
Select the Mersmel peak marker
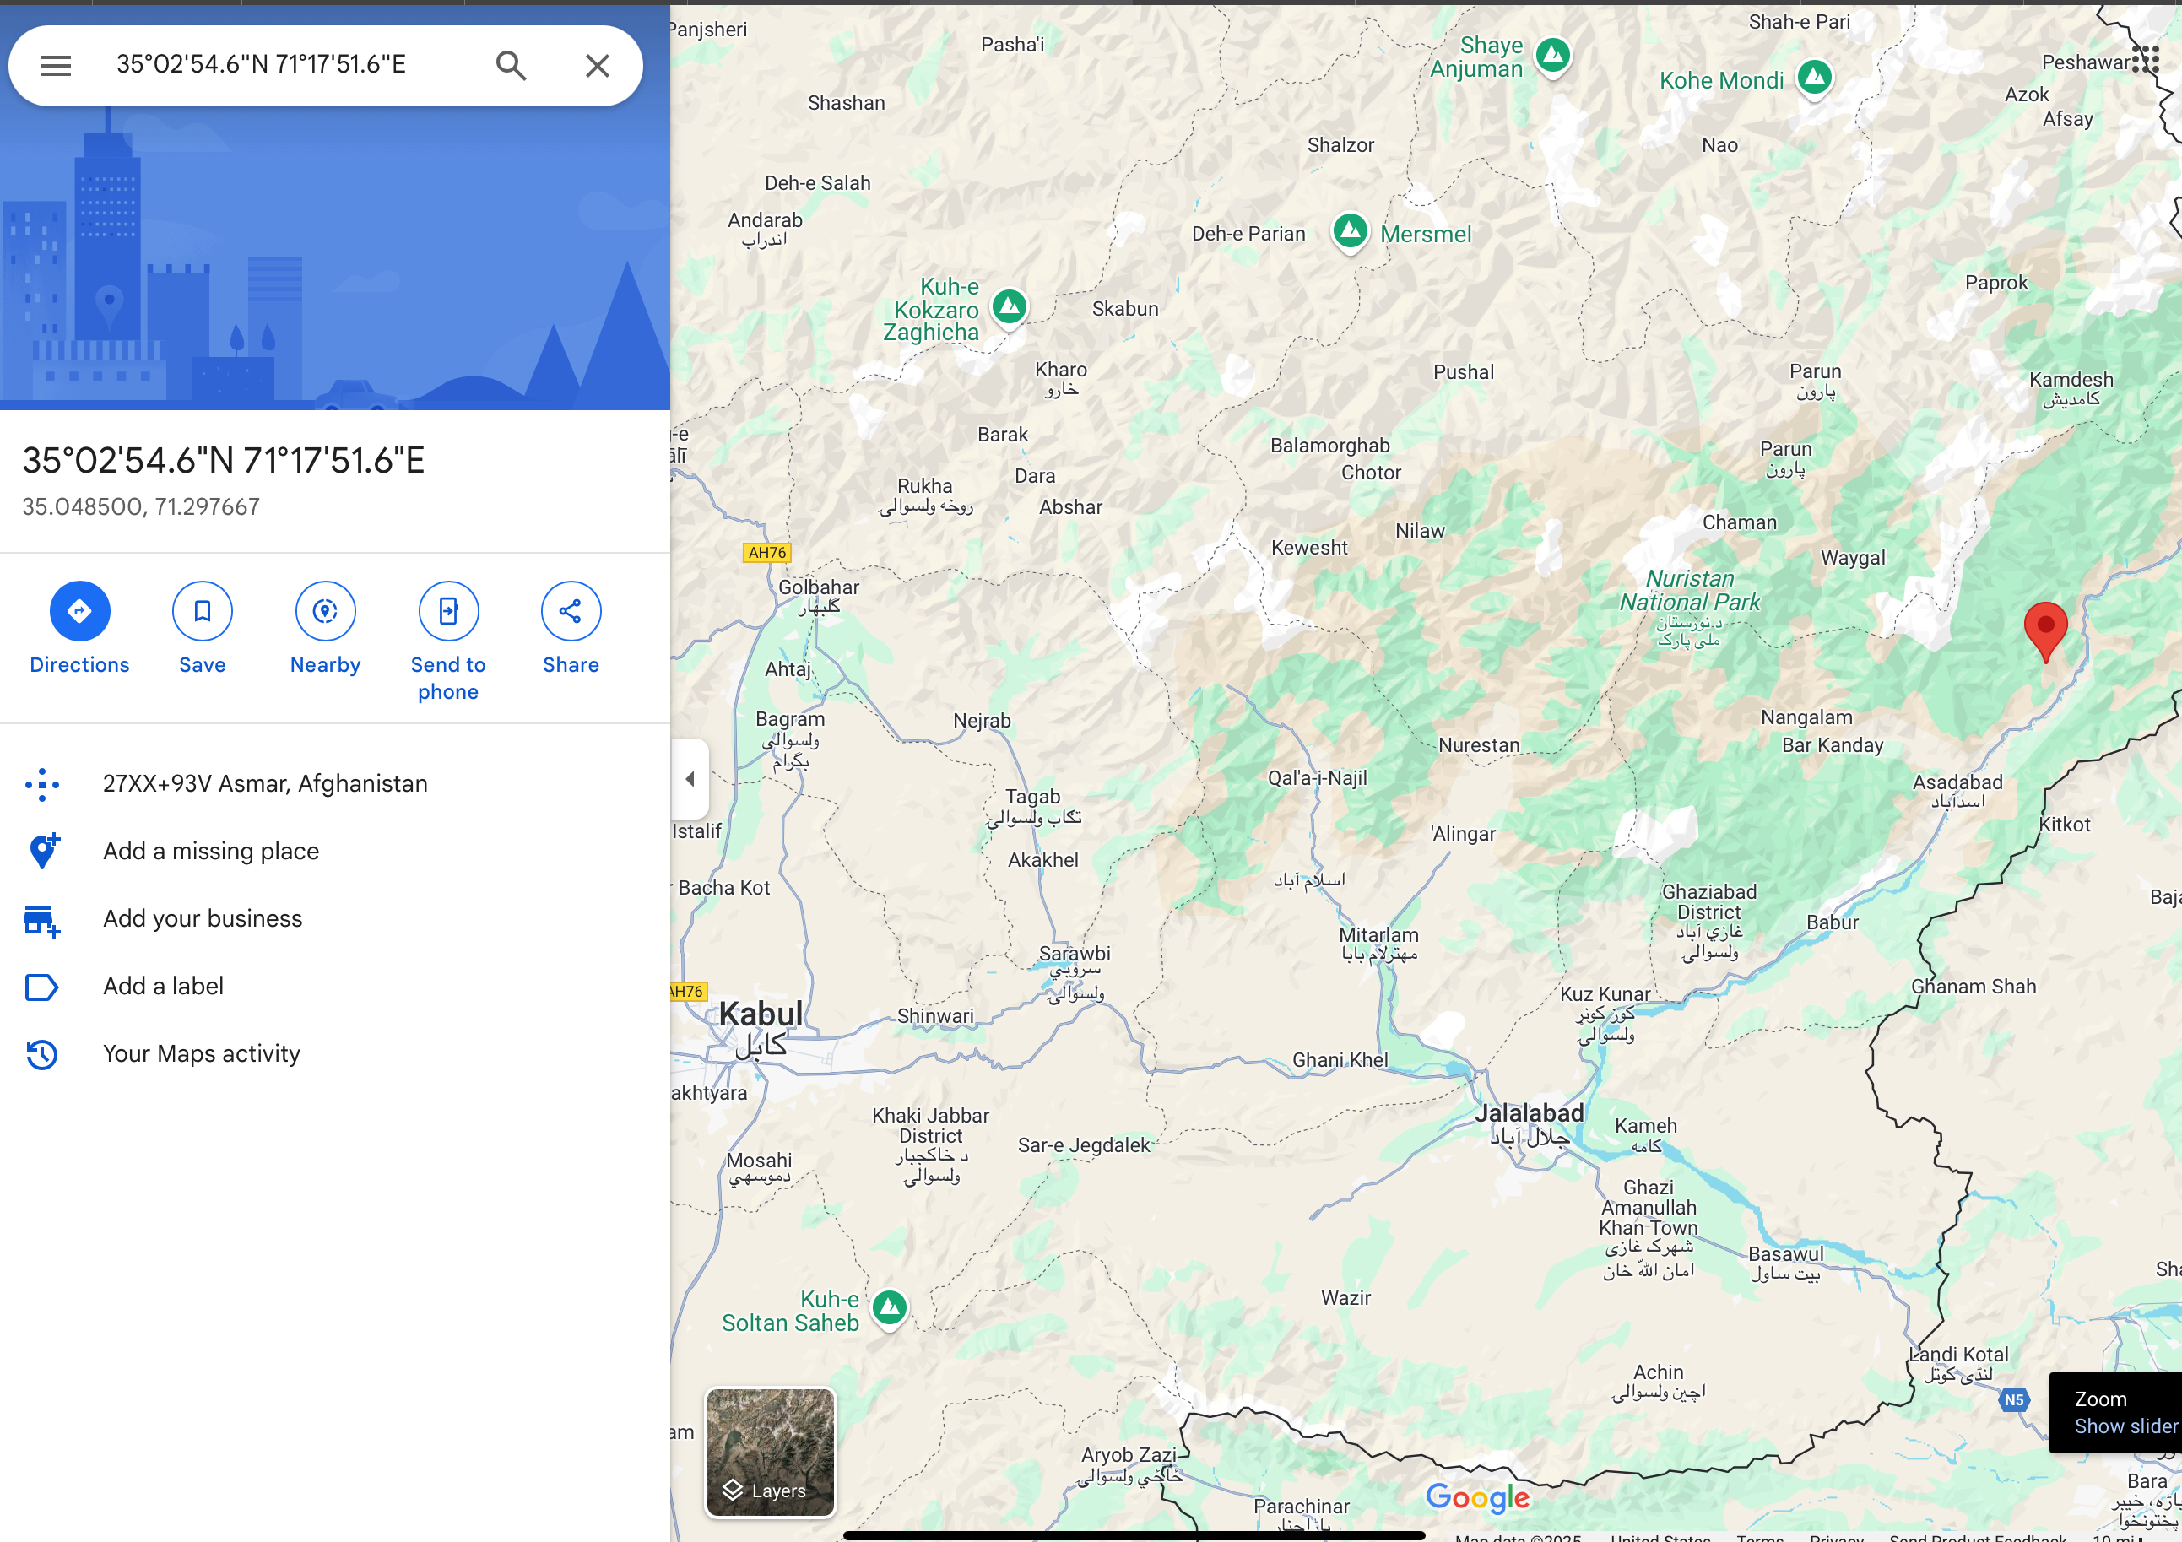(x=1350, y=232)
